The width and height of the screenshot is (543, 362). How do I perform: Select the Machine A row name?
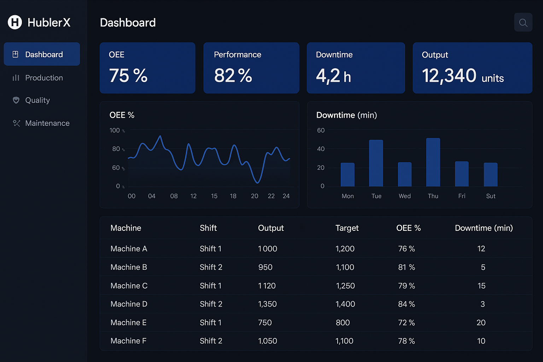point(129,249)
